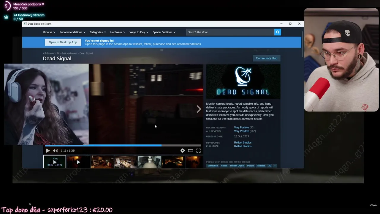Select the Dead Signal logo trailer thumbnail
This screenshot has height=214, width=380.
tap(55, 162)
